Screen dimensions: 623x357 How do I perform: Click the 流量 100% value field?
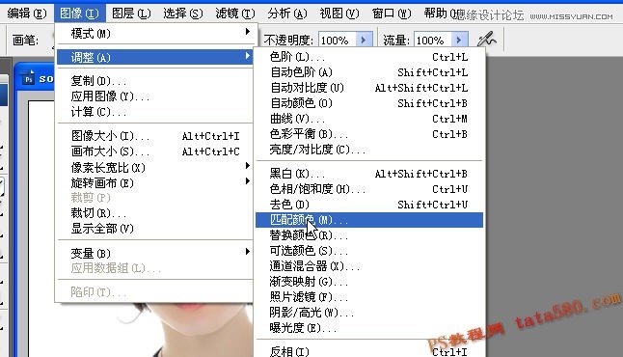[x=432, y=41]
